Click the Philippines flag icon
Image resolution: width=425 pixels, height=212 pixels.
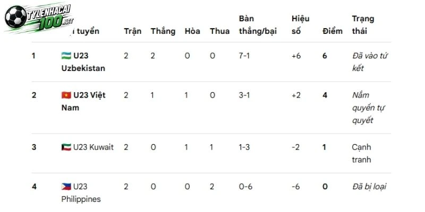pos(66,187)
